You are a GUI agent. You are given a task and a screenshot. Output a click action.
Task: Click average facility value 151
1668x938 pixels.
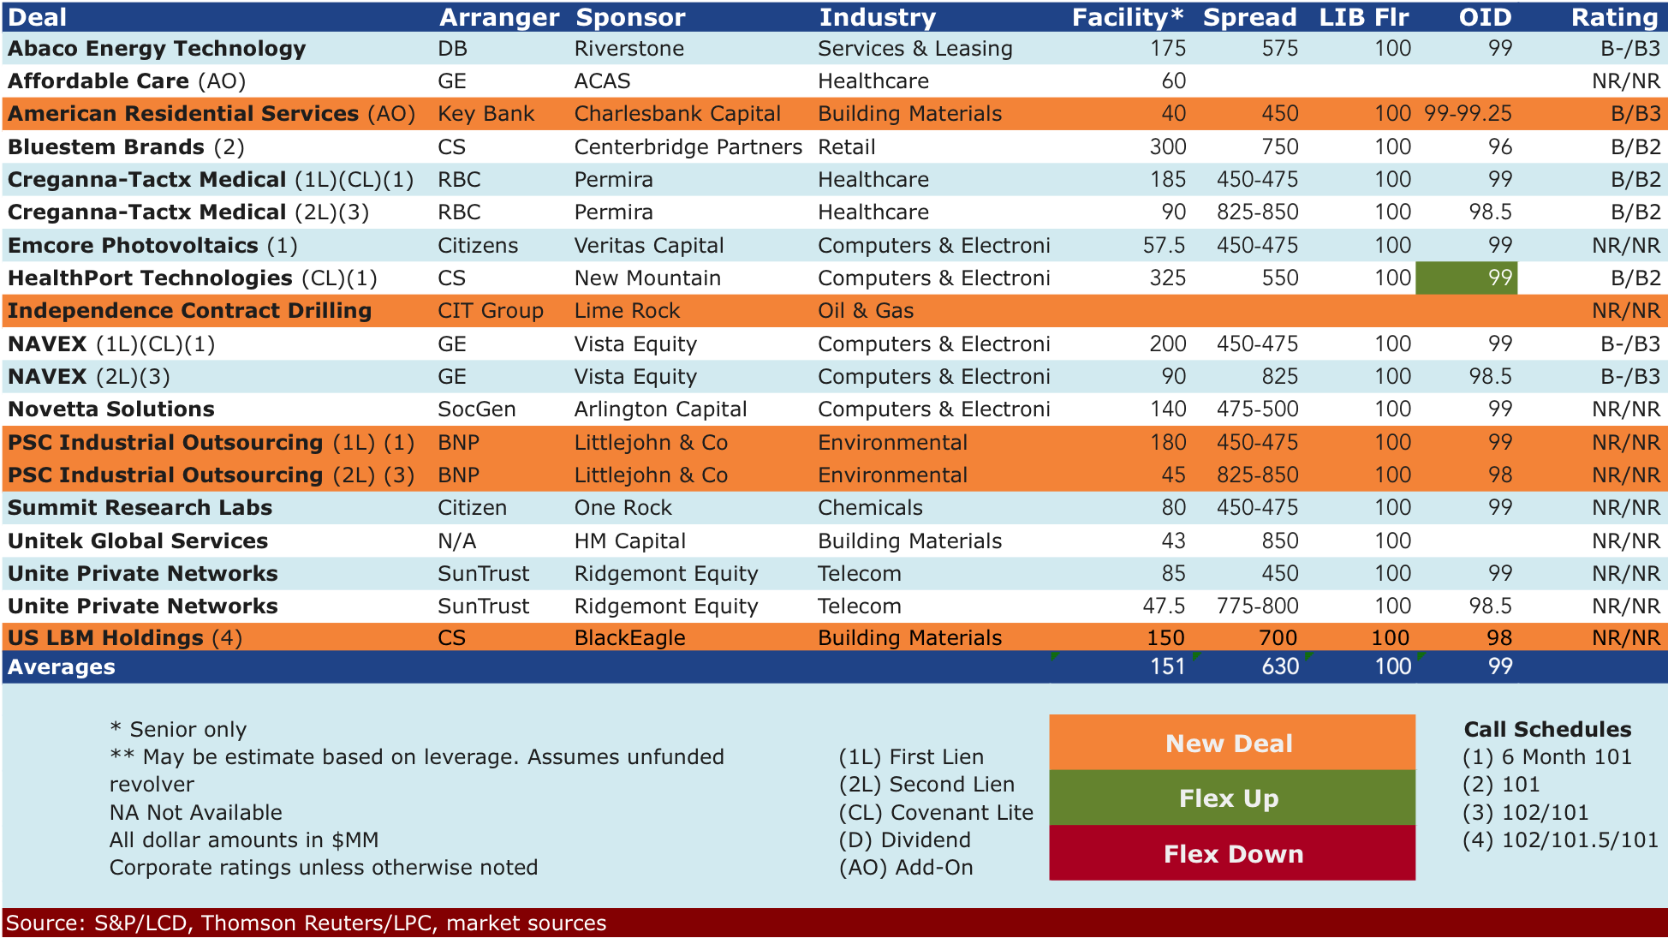click(1168, 667)
